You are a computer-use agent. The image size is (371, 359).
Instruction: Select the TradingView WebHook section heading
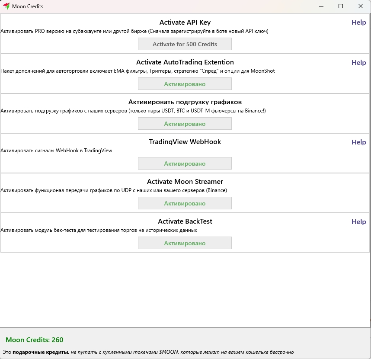point(185,142)
